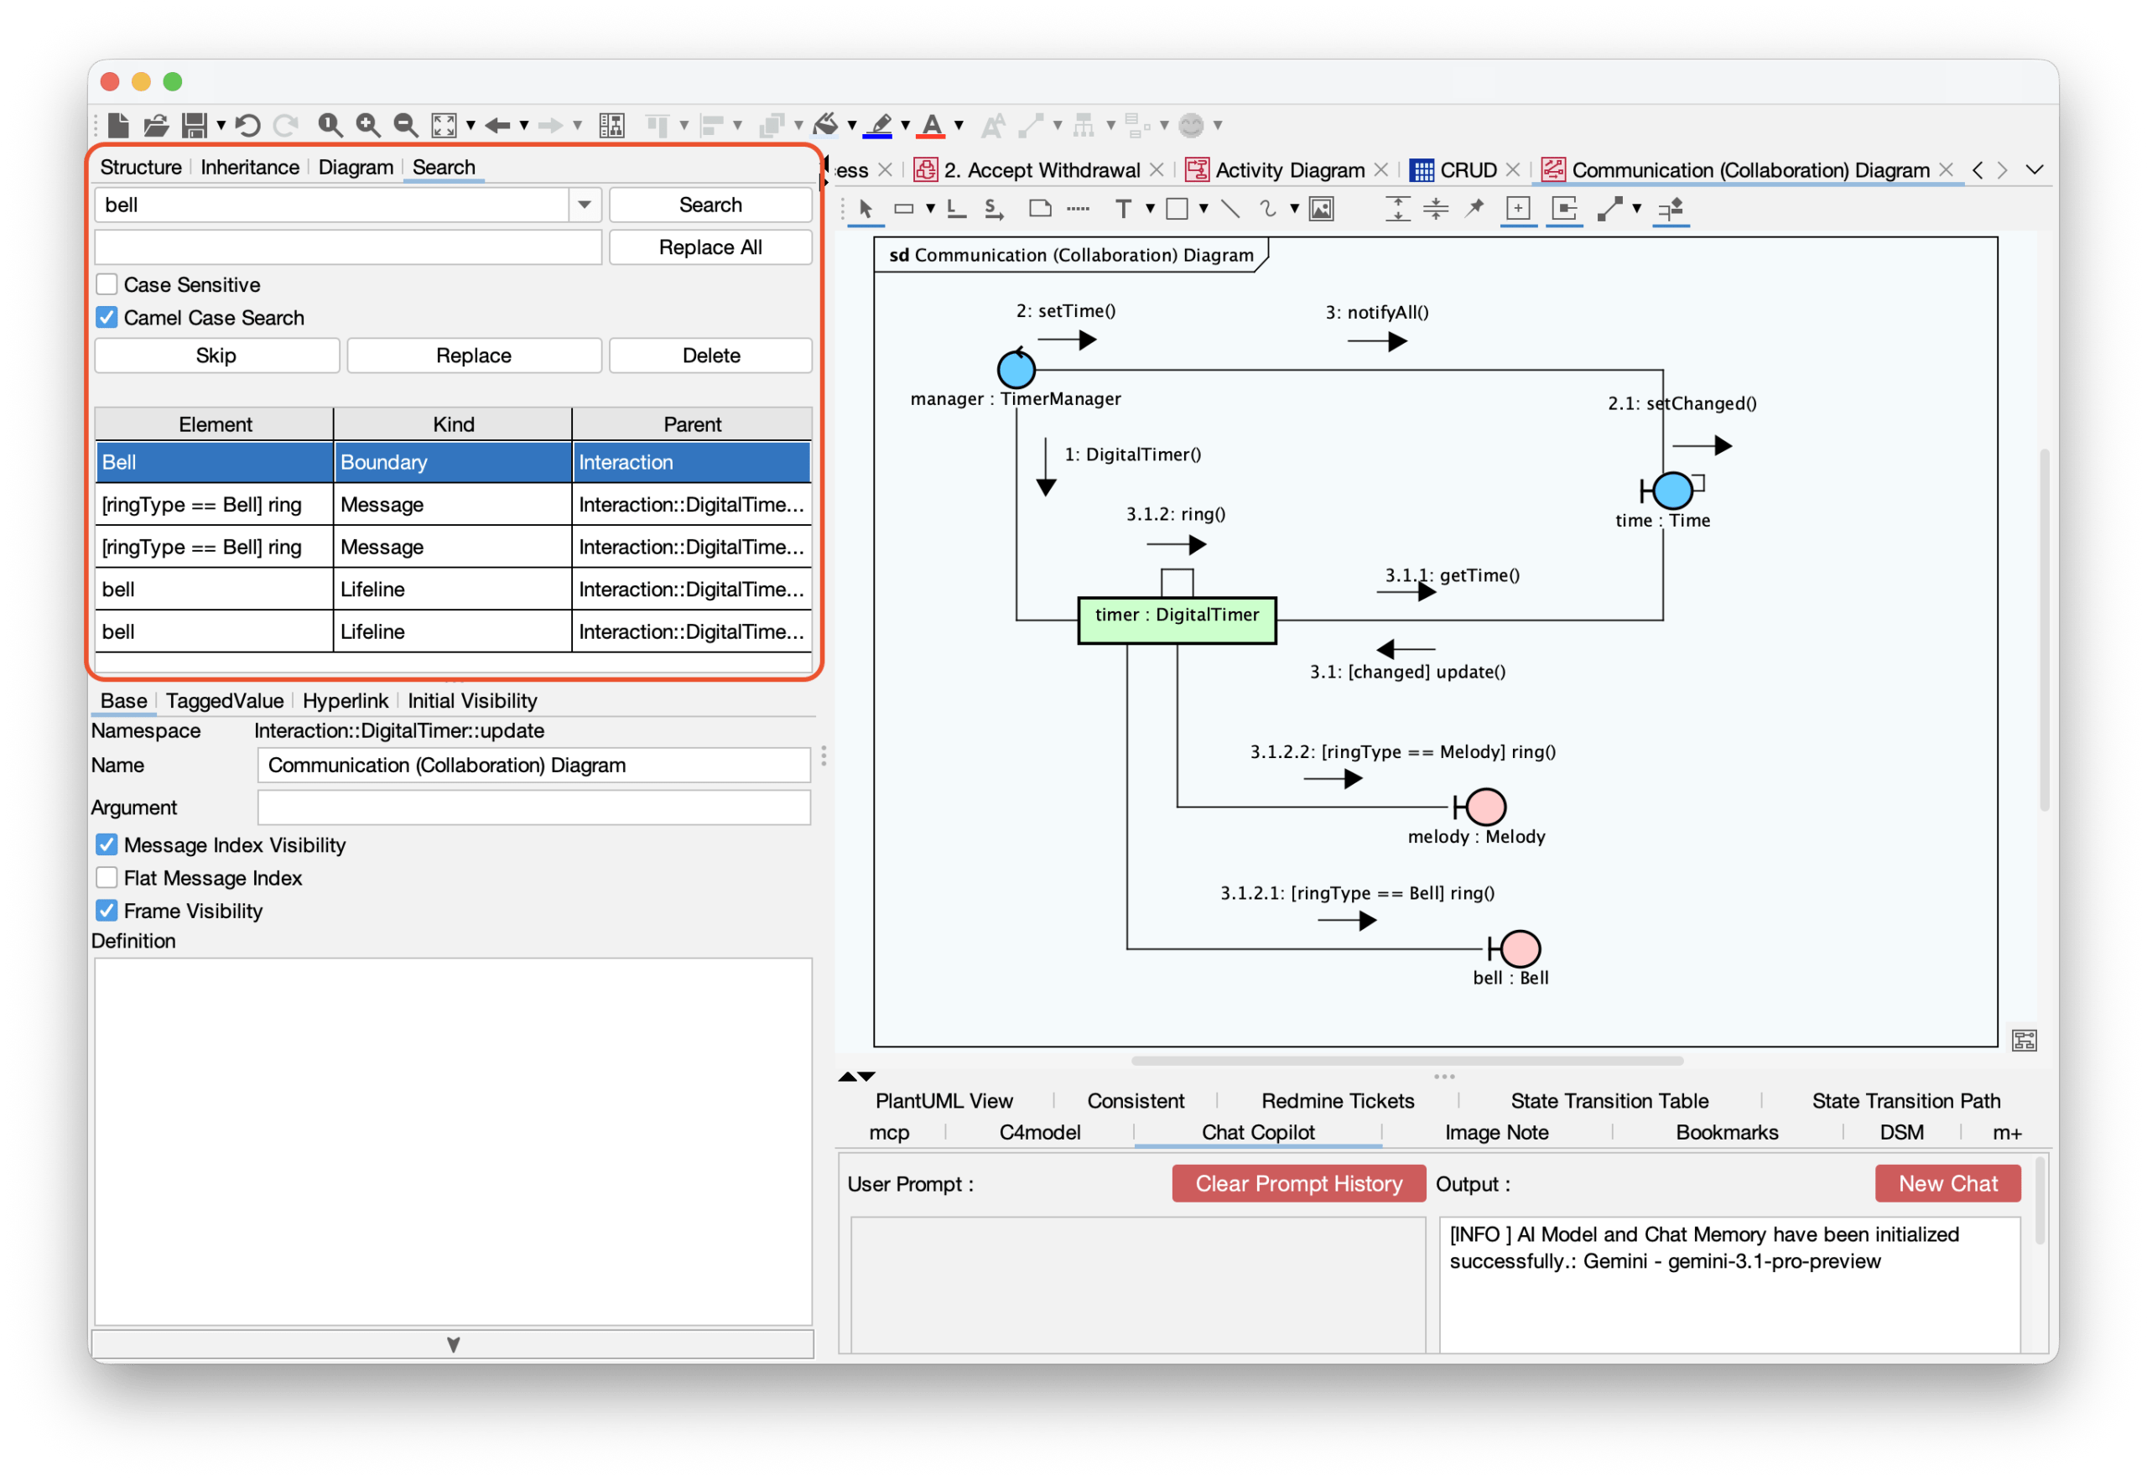The image size is (2147, 1480).
Task: Click the Replace All button
Action: click(x=710, y=247)
